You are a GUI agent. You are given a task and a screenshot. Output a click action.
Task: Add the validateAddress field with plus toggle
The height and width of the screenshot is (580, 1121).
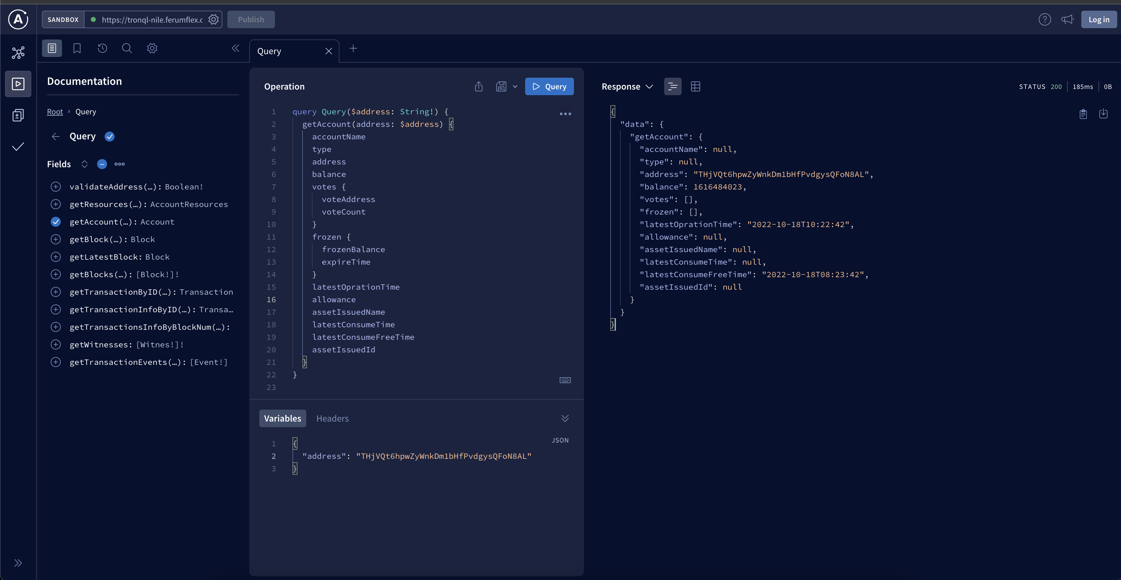[56, 187]
